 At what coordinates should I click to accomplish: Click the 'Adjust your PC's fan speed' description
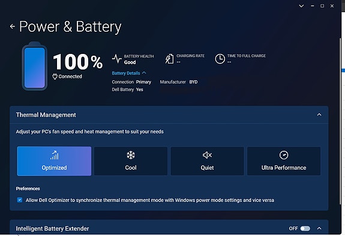coord(90,132)
